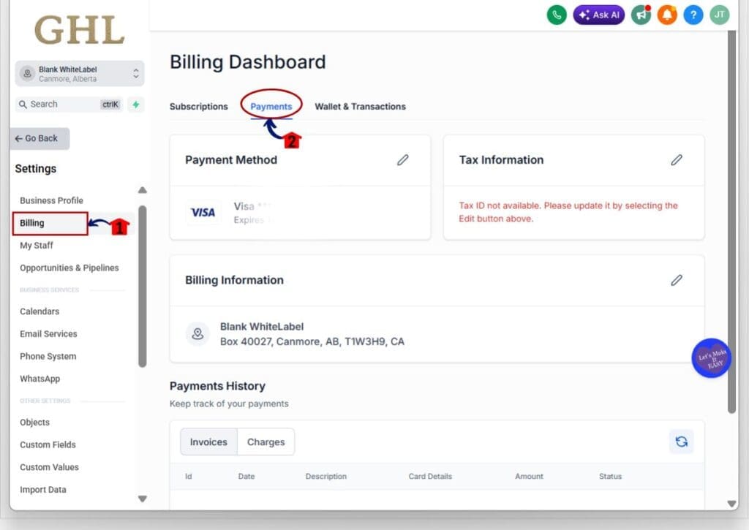Screen dimensions: 749x530
Task: Click the sidebar scroll down arrow
Action: coord(143,499)
